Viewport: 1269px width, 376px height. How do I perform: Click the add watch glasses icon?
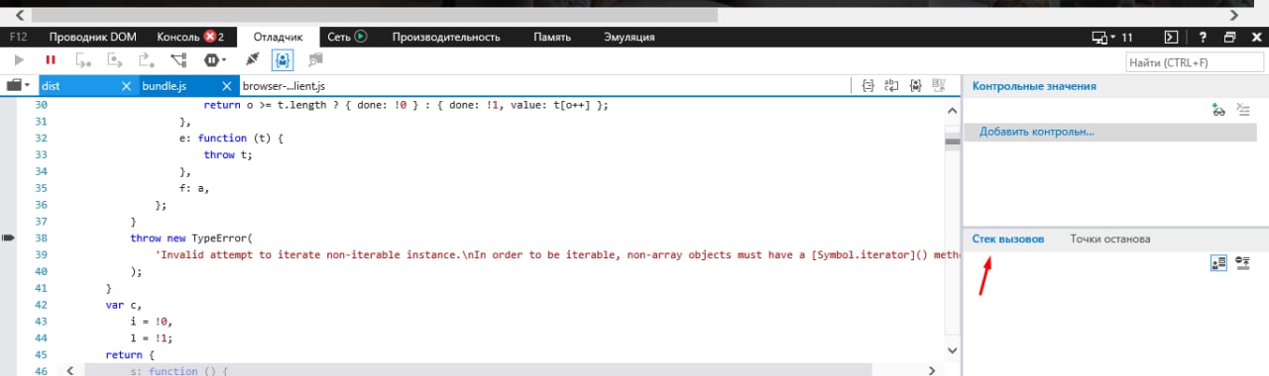tap(1218, 111)
